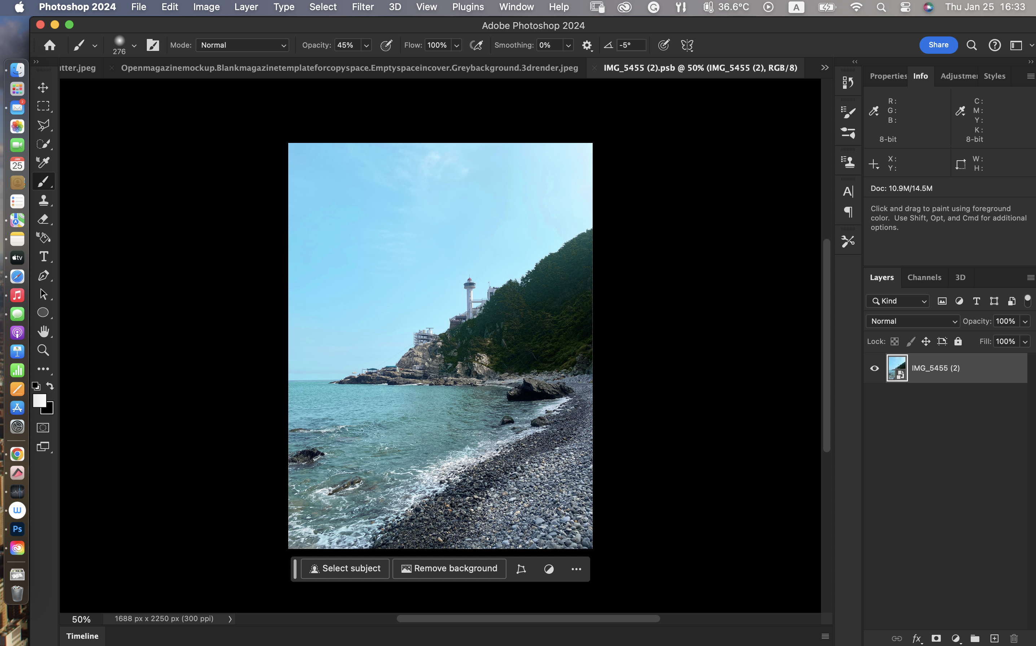This screenshot has width=1036, height=646.
Task: Expand the layer Kind filter dropdown
Action: pos(897,301)
